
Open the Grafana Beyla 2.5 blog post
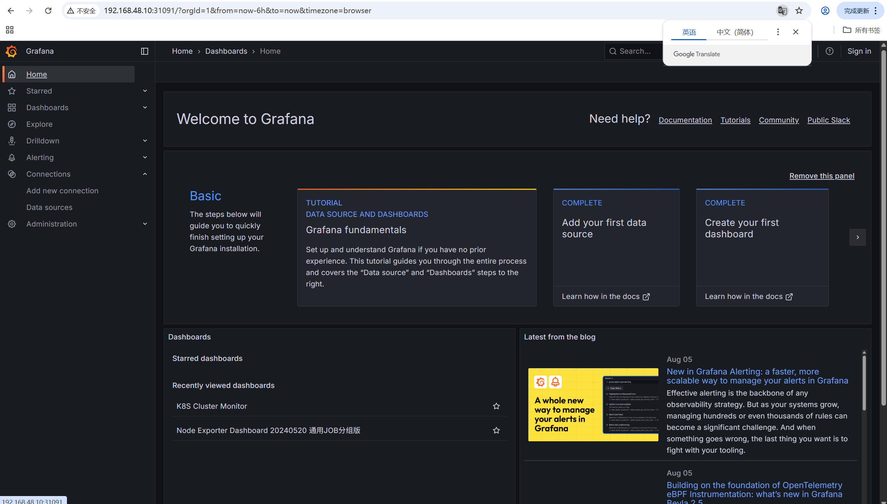click(754, 493)
